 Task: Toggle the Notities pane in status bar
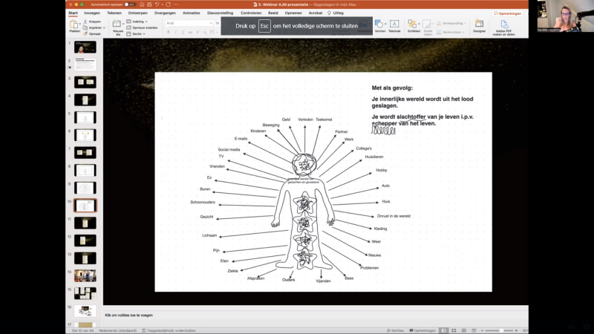pyautogui.click(x=396, y=330)
